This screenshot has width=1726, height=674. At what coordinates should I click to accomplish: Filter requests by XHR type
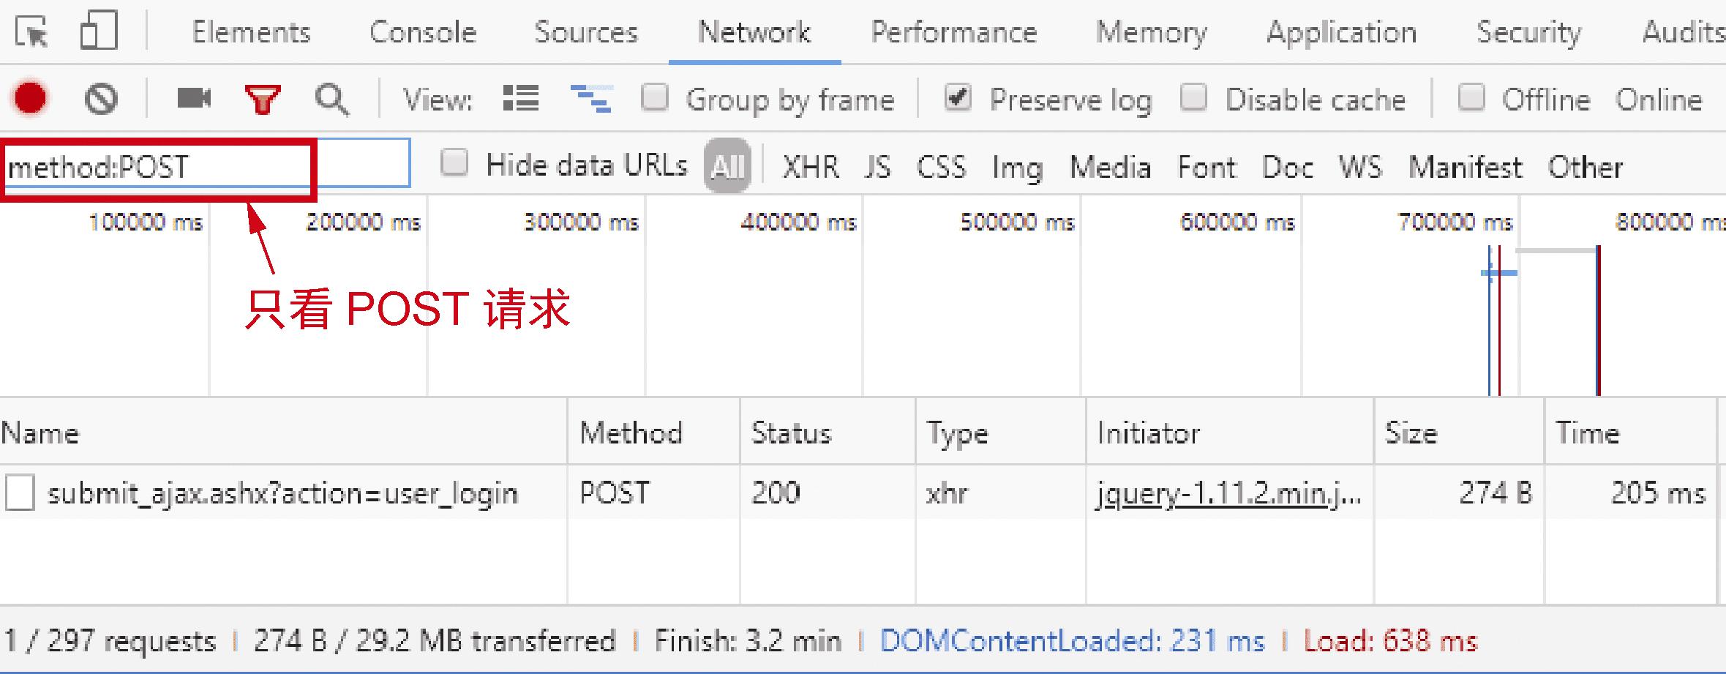point(809,166)
